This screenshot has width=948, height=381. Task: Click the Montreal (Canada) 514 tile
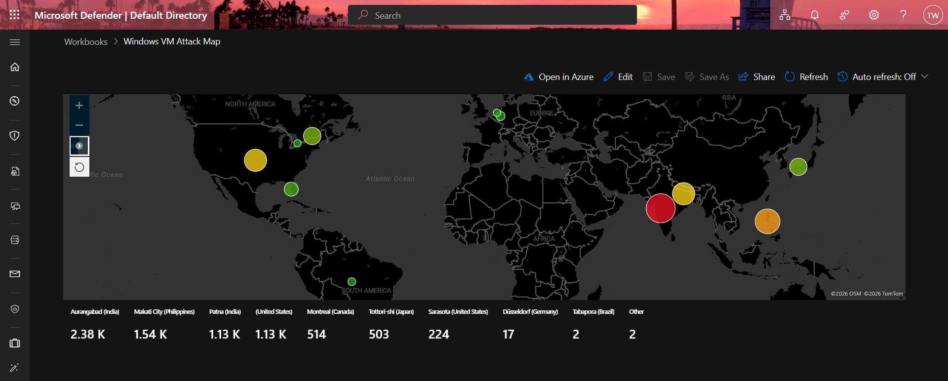tap(330, 325)
